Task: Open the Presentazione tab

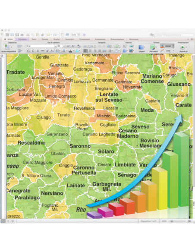Action: tap(117, 39)
